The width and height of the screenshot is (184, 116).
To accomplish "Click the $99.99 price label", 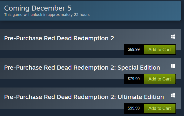I will tap(134, 108).
